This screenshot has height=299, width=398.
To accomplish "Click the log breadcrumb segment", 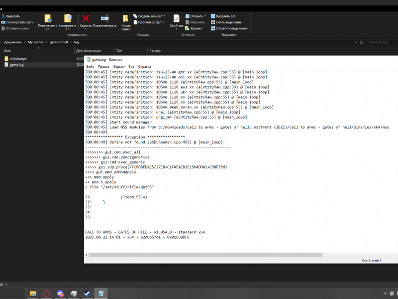I will 77,42.
